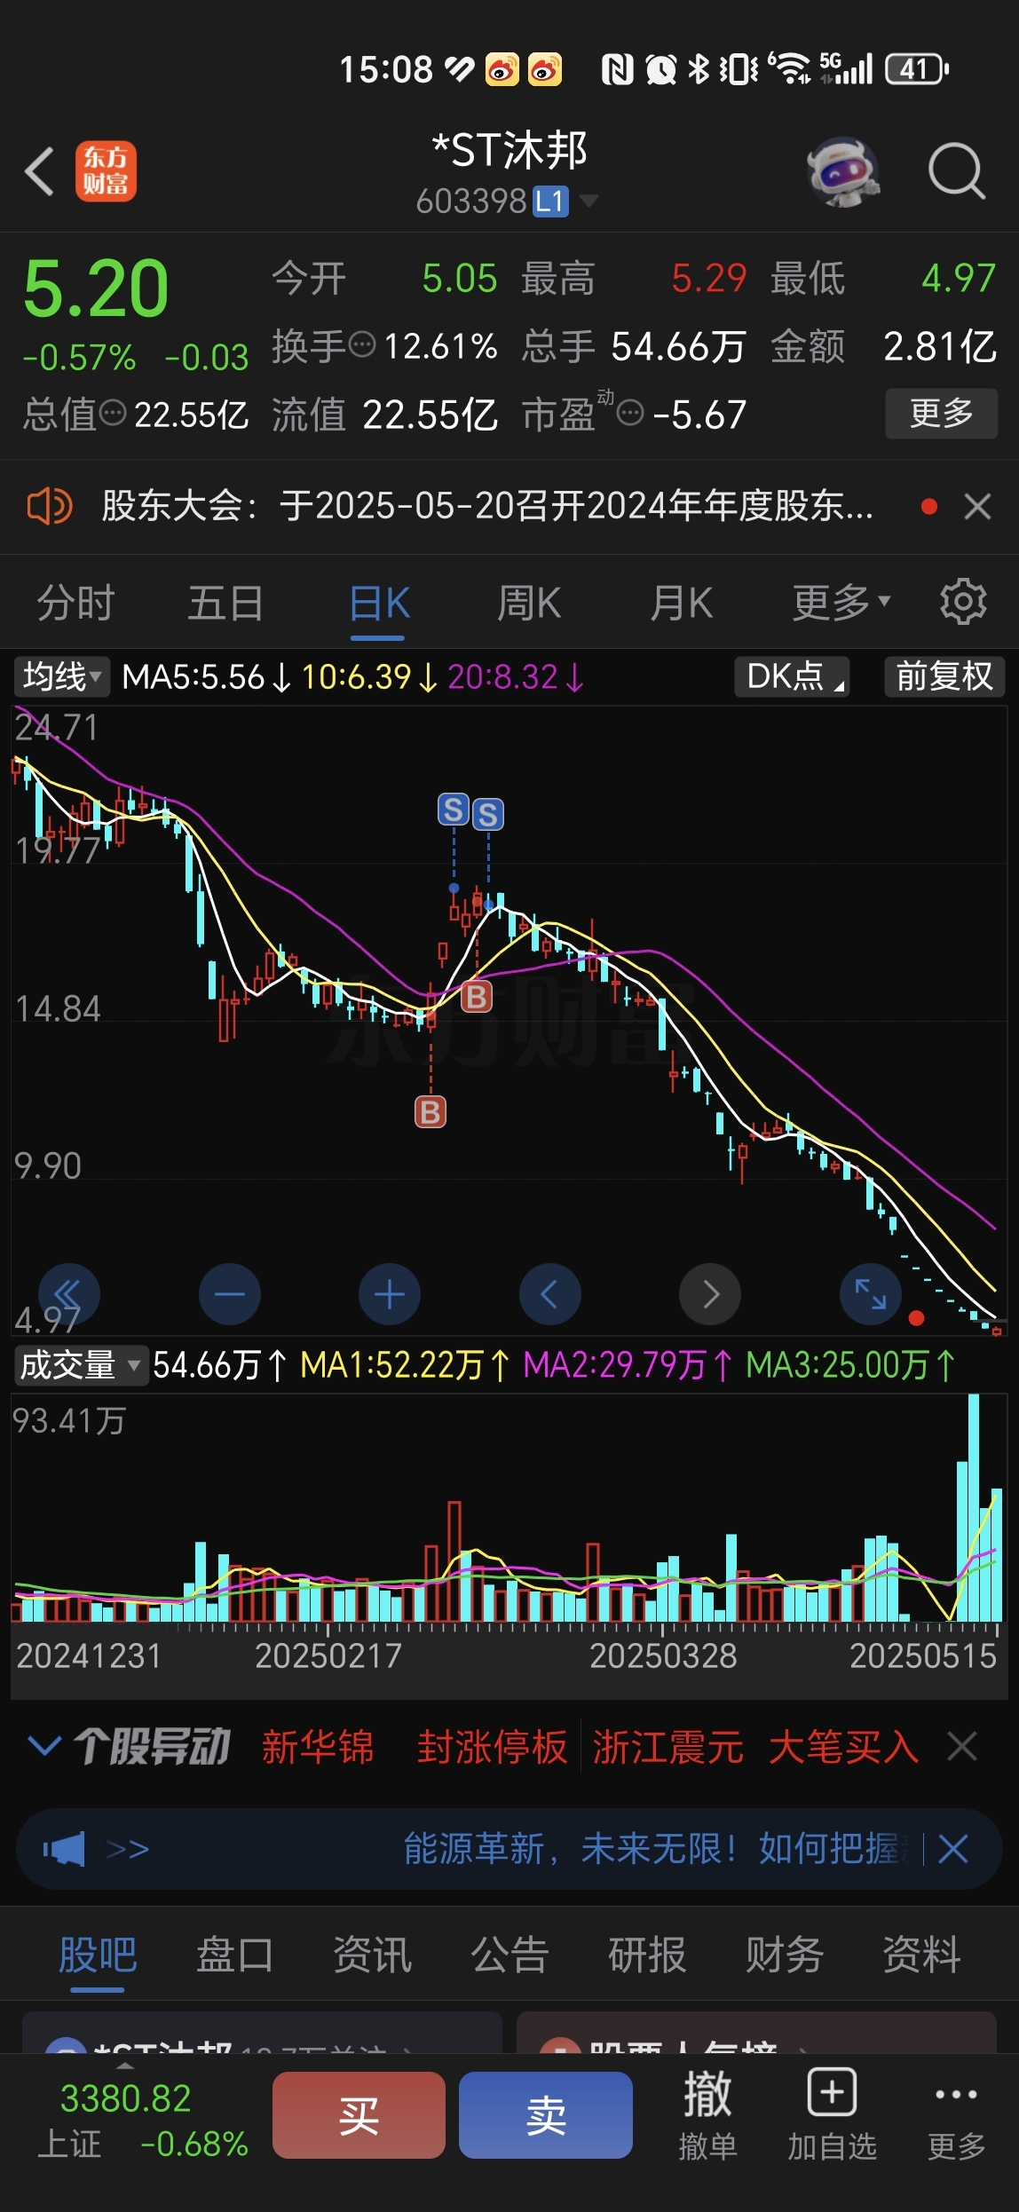Zoom in the K-line chart

(x=390, y=1294)
